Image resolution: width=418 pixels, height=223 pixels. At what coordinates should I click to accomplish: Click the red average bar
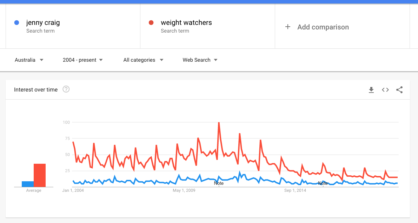point(40,175)
